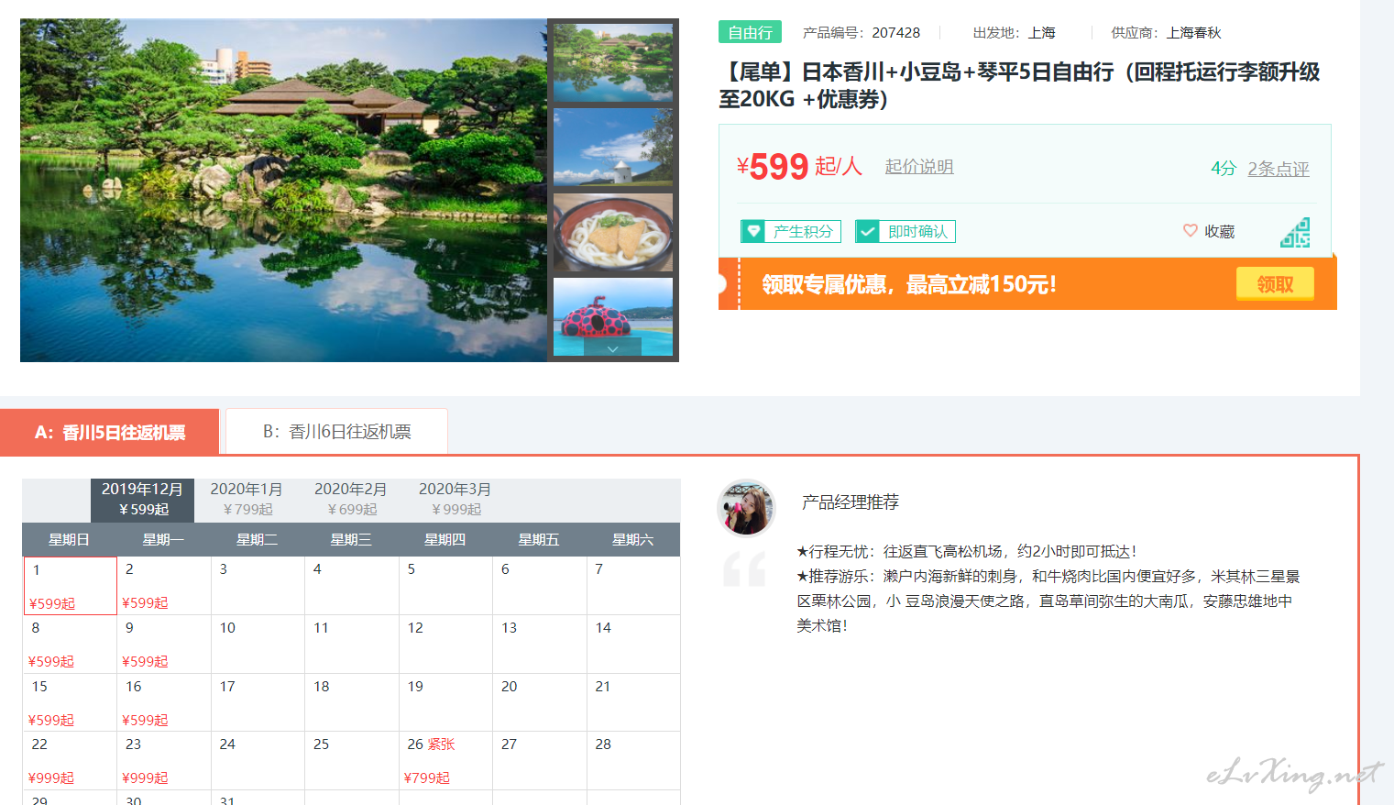
Task: Select the 2020年3月 month tab
Action: (x=456, y=500)
